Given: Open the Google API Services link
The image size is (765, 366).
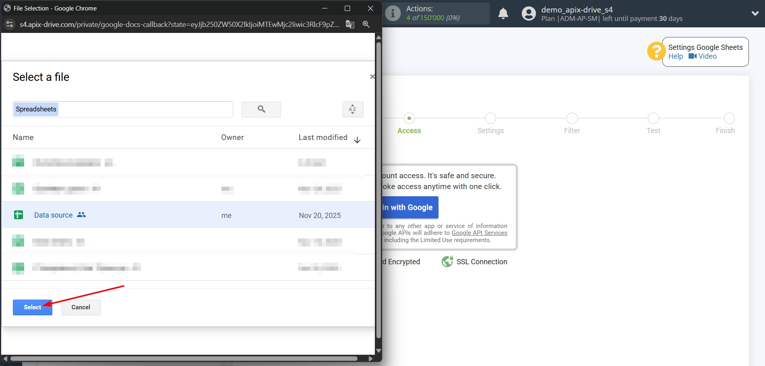Looking at the screenshot, I should (479, 233).
